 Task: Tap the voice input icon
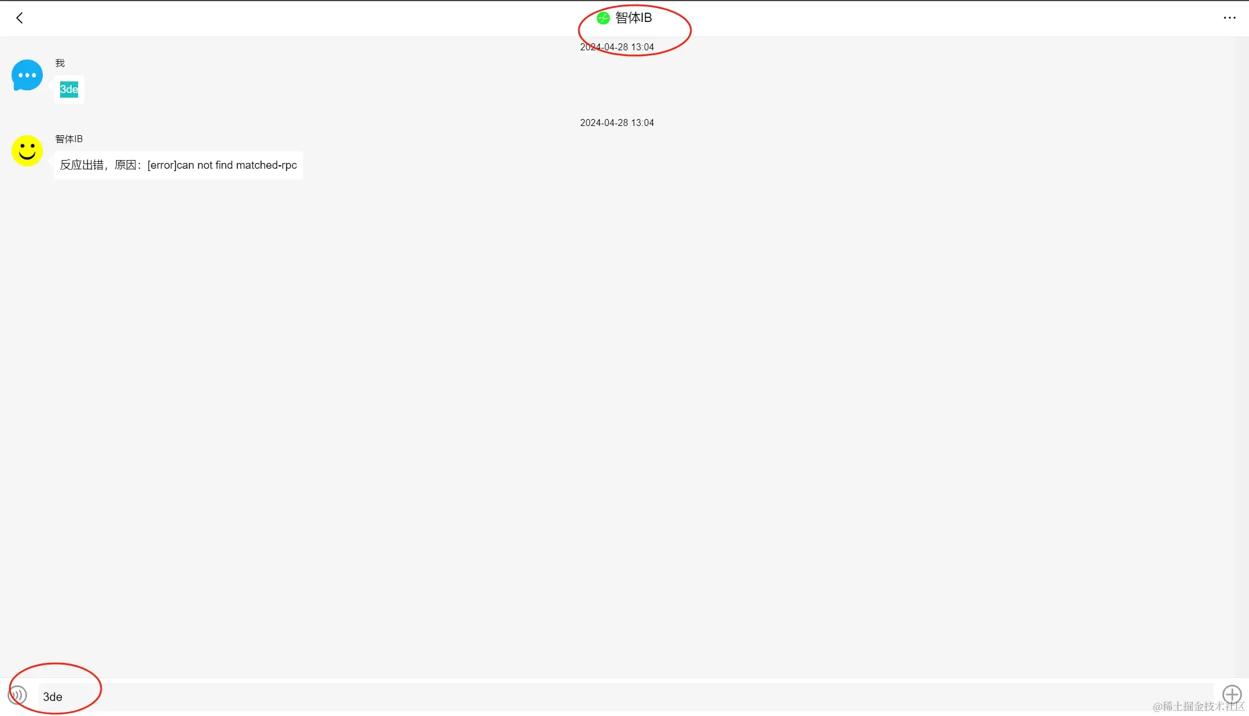18,694
